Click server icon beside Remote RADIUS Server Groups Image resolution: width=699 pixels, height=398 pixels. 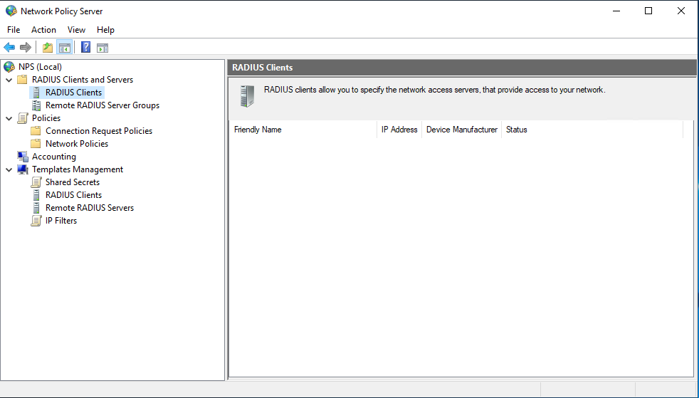tap(36, 105)
